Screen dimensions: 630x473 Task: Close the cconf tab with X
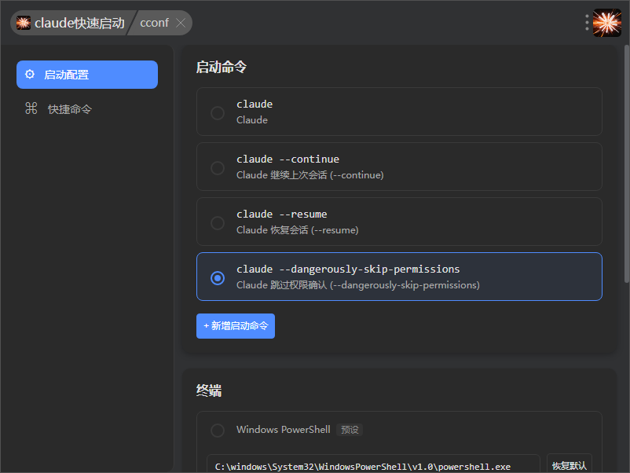click(181, 23)
